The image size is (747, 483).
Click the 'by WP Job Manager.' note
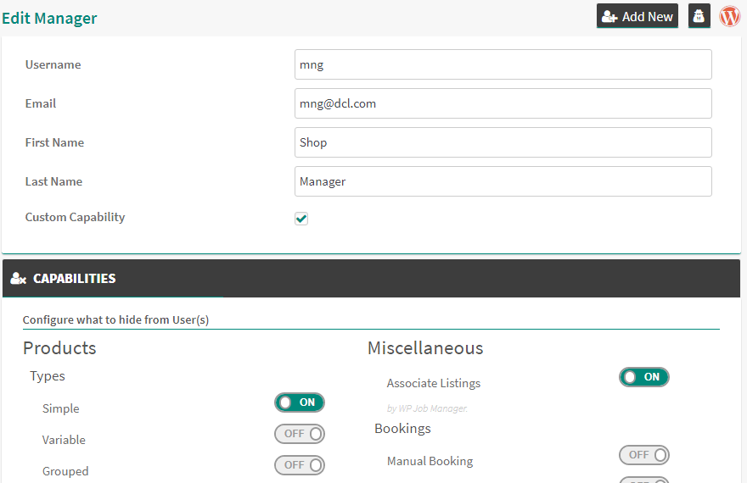427,408
